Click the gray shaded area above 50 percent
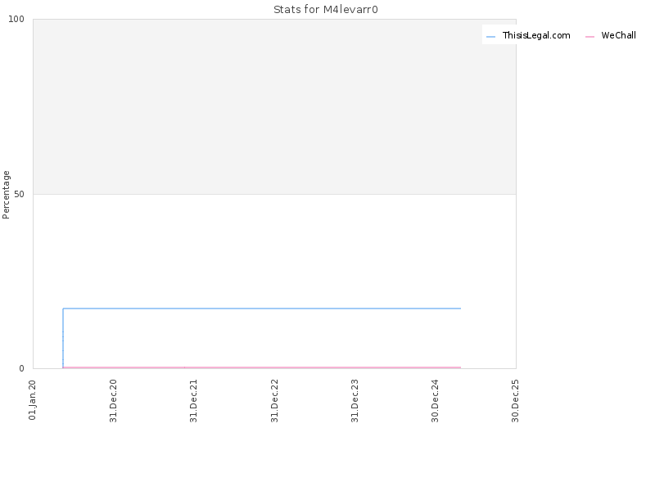655x491 pixels. coord(274,106)
